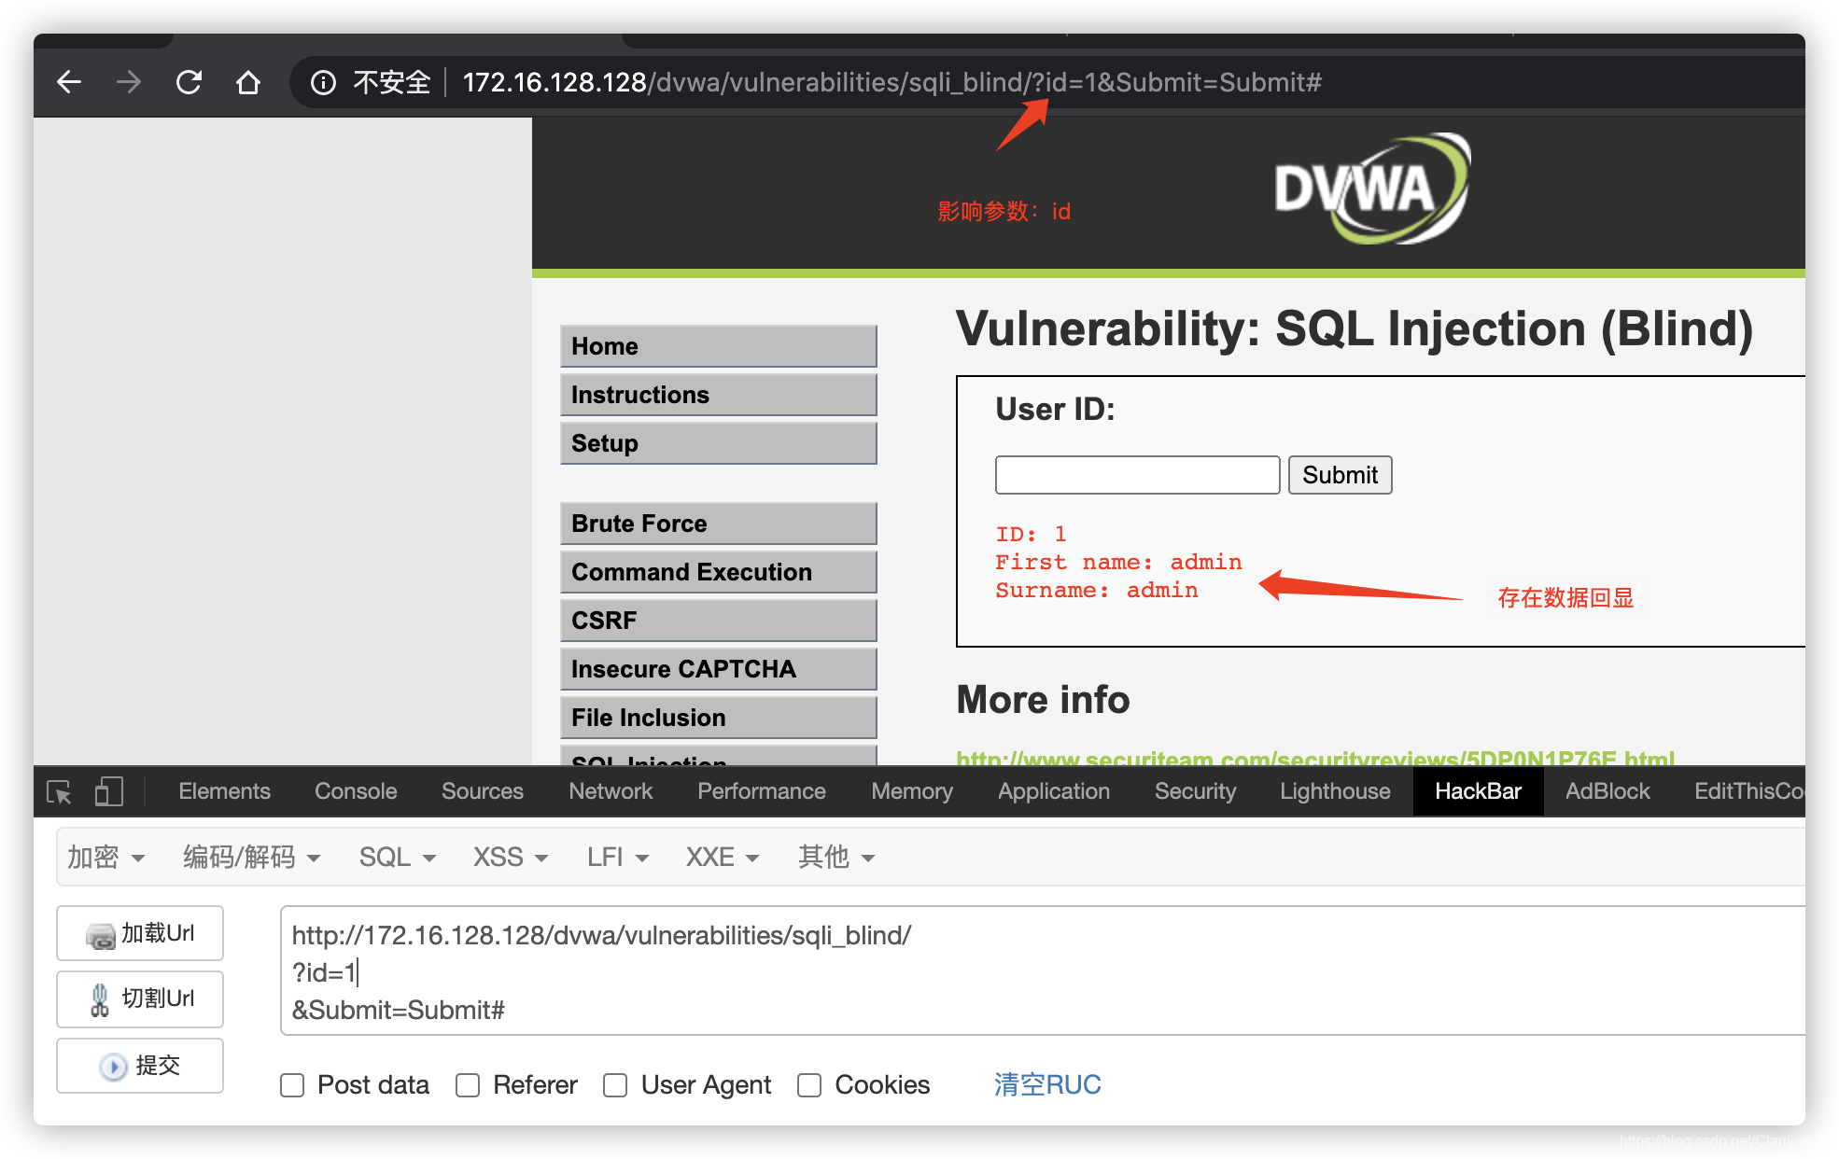1839x1159 pixels.
Task: Open the 加密 dropdown menu
Action: (x=105, y=857)
